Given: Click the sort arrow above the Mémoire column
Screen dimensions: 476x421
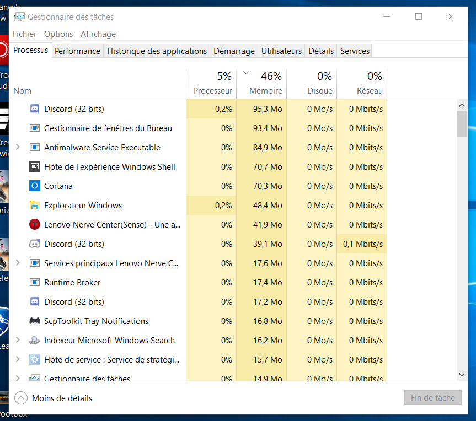Looking at the screenshot, I should [246, 73].
